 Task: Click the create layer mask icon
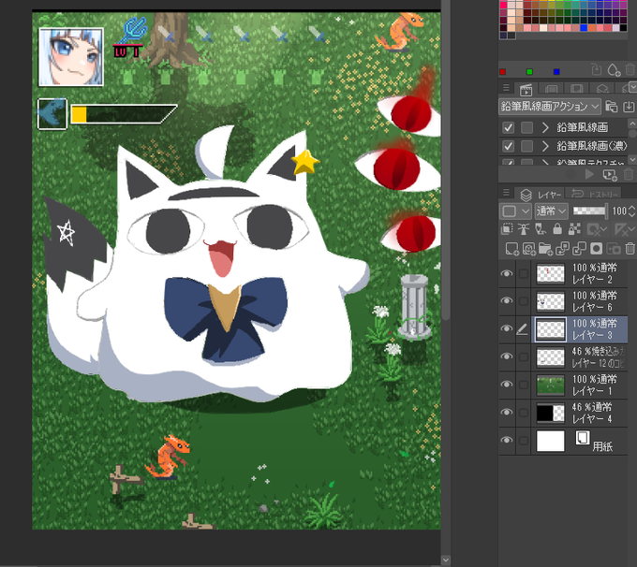click(x=596, y=248)
